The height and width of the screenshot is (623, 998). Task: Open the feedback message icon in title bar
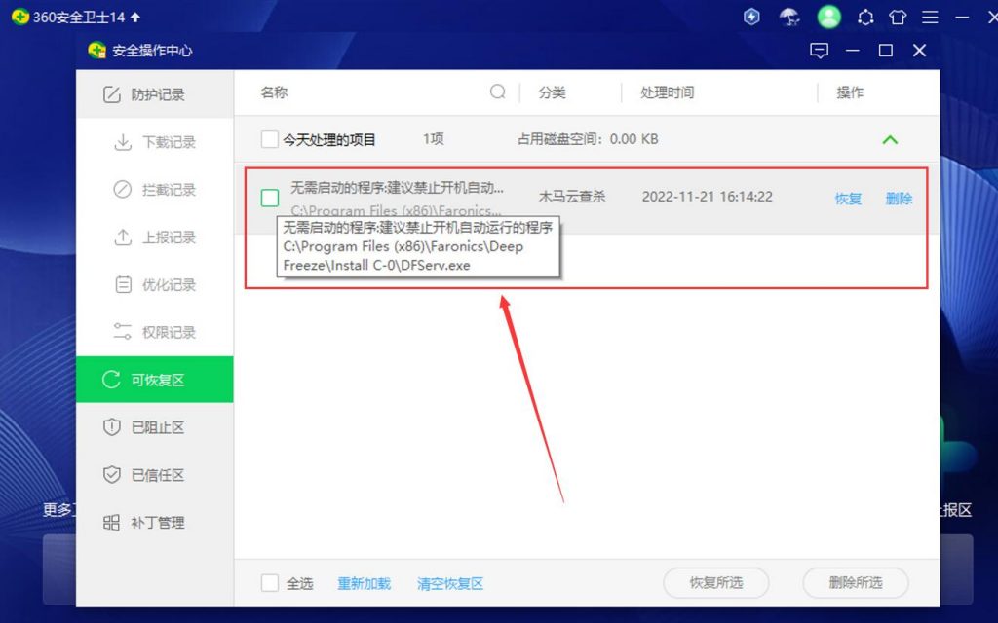tap(820, 51)
